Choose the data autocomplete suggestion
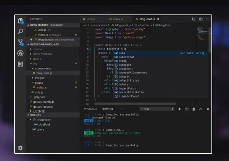 160,53
